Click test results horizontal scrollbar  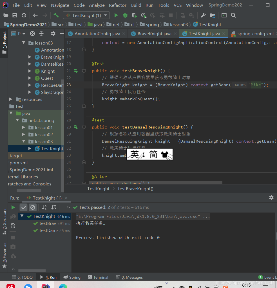[32, 271]
